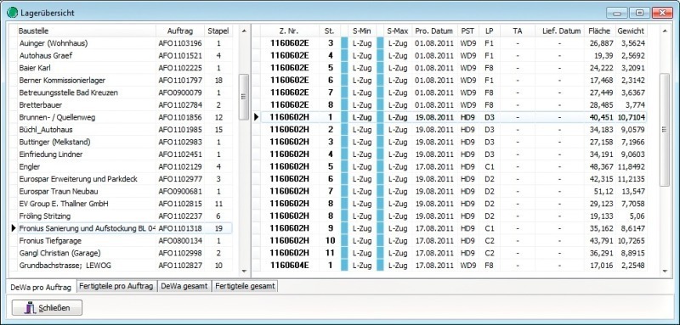The image size is (680, 325).
Task: Click the green Lagerübersicht title icon
Action: [12, 13]
